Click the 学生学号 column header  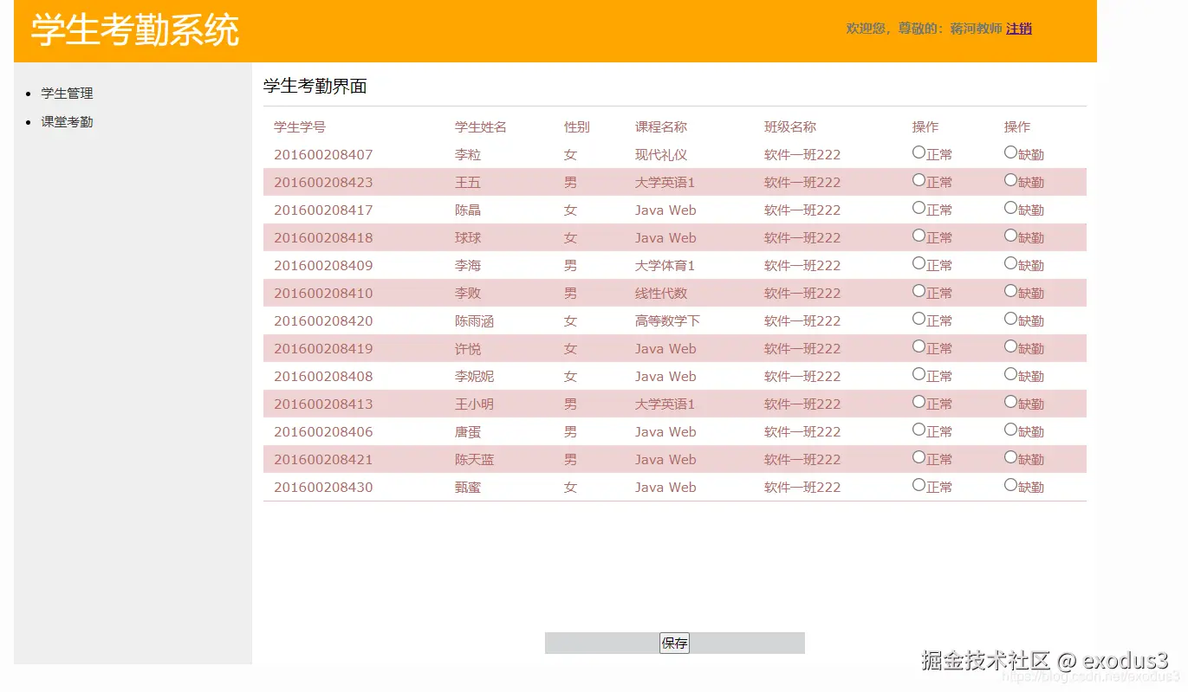[300, 127]
